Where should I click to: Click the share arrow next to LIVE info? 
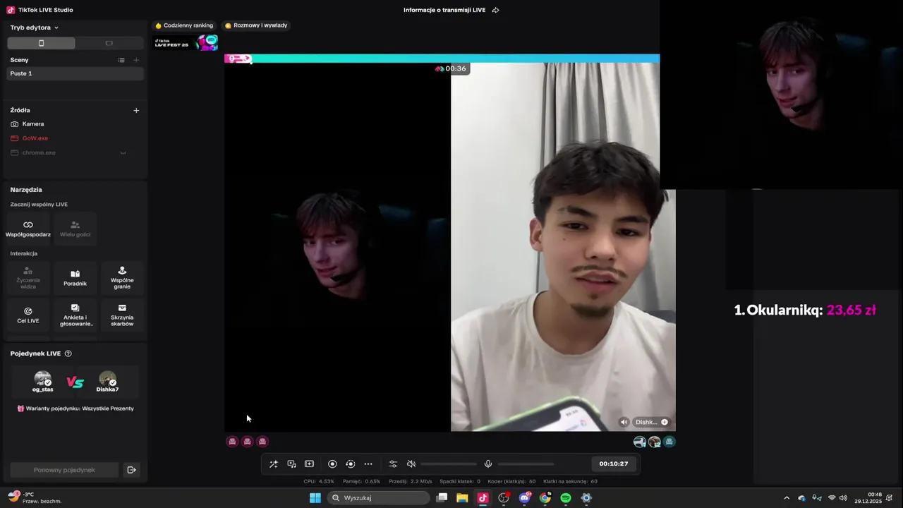click(x=495, y=10)
